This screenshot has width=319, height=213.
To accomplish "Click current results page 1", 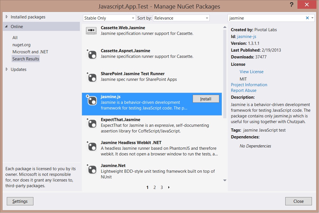I will [147, 187].
